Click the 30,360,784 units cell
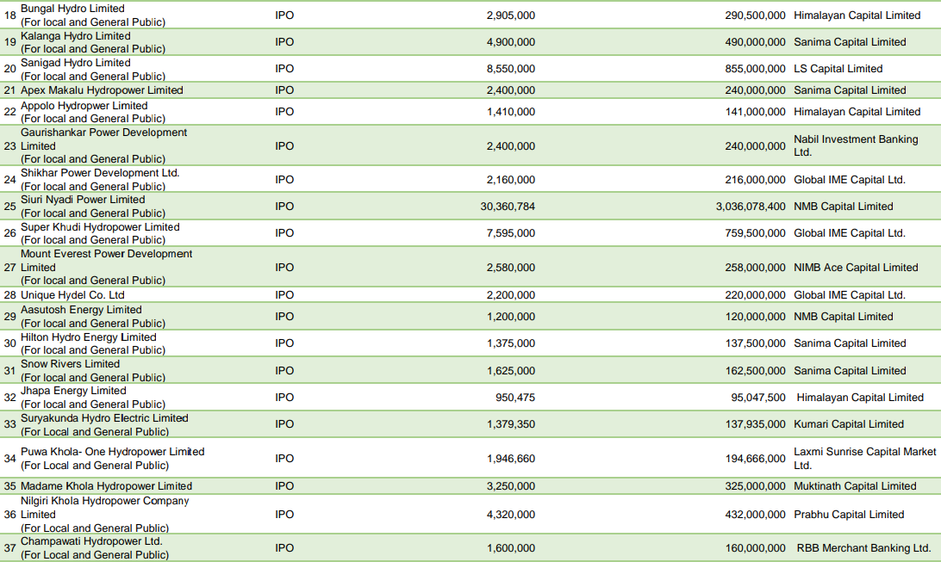Image resolution: width=941 pixels, height=562 pixels. tap(508, 207)
